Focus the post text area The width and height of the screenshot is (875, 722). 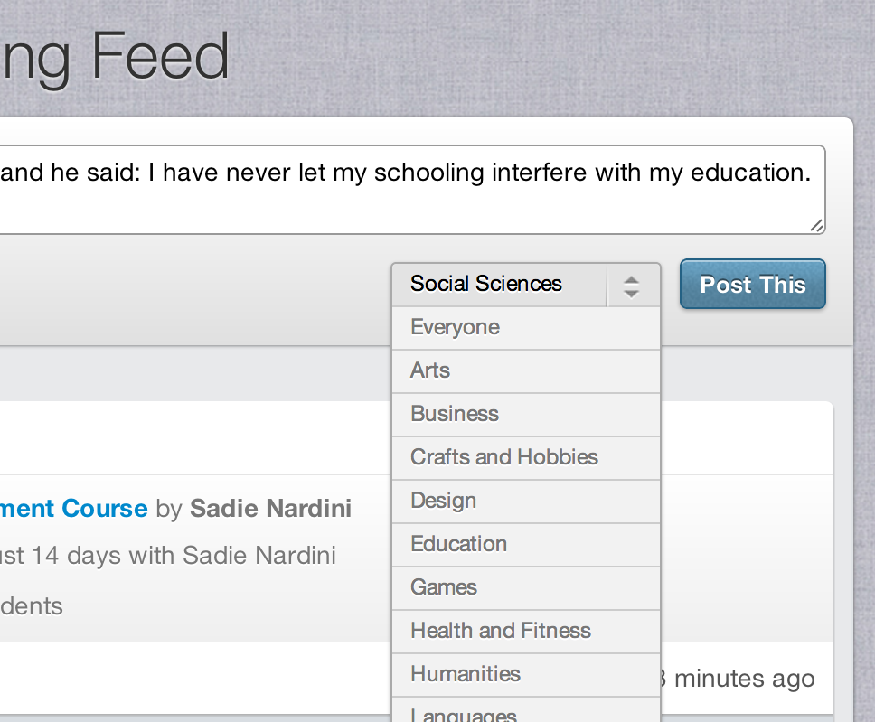pyautogui.click(x=407, y=190)
